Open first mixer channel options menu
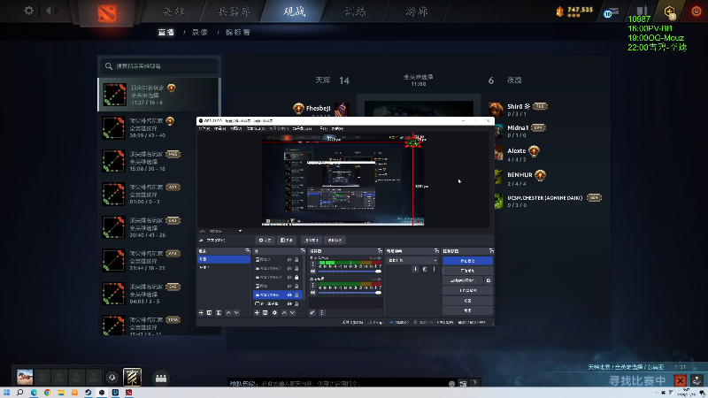Viewport: 708px width, 398px height. 312,264
